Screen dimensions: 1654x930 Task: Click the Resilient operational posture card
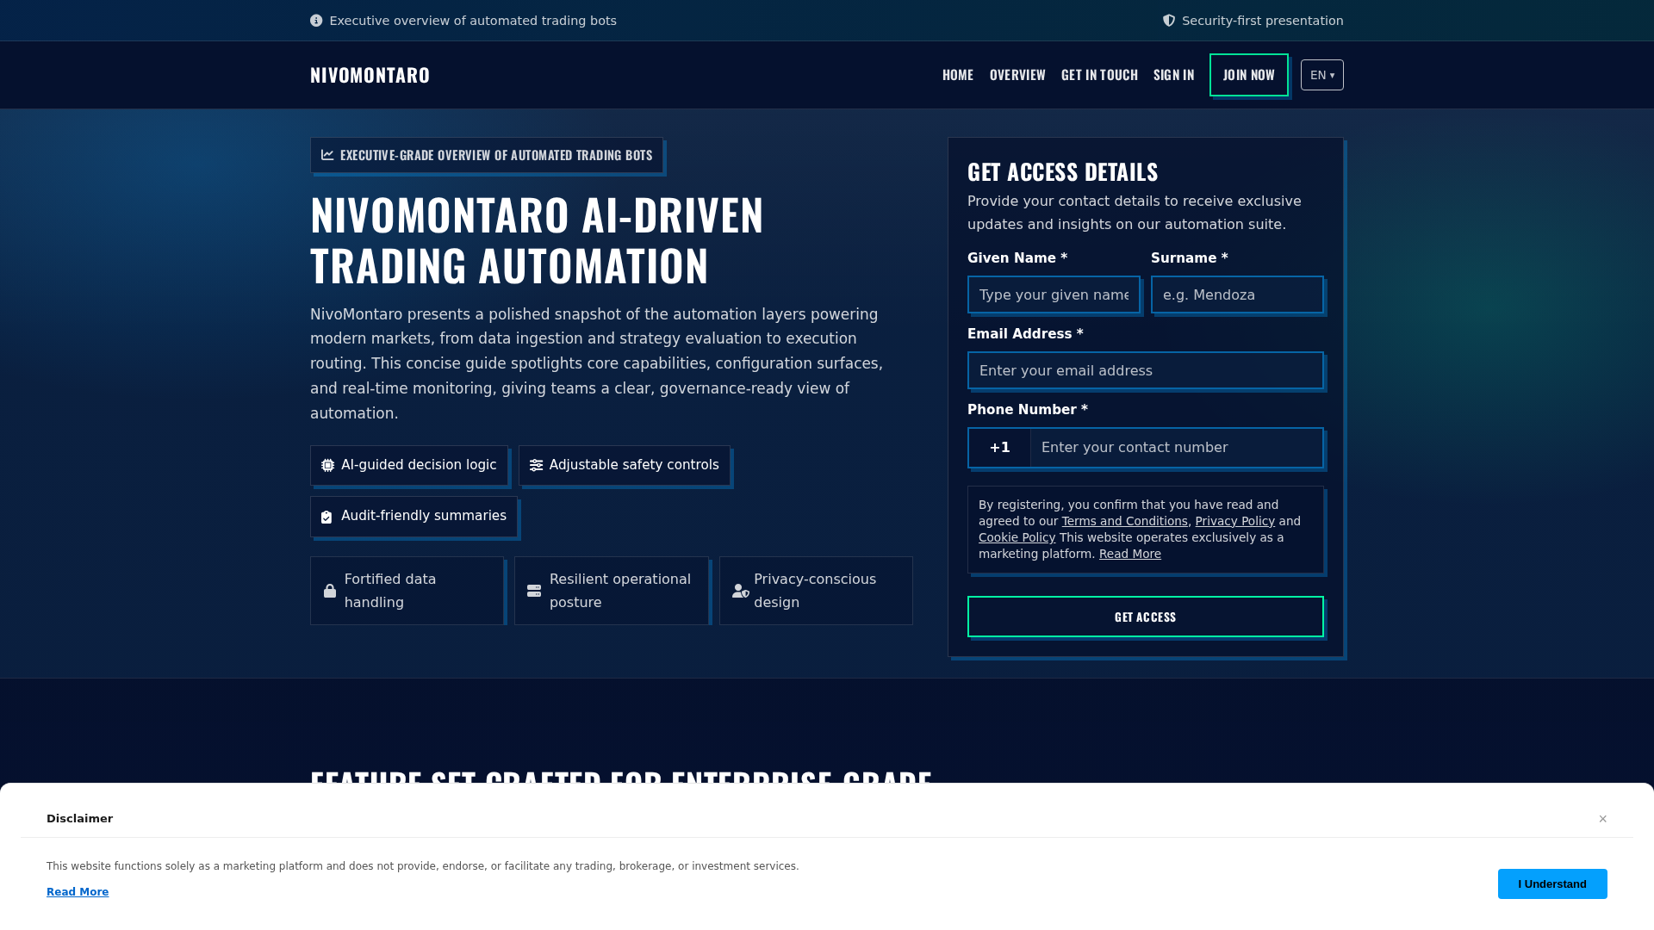coord(612,591)
